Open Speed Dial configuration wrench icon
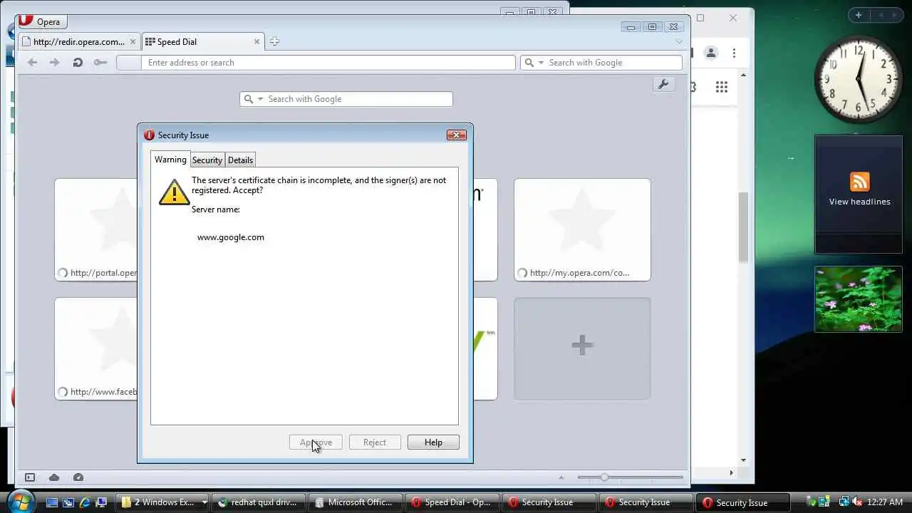This screenshot has height=513, width=912. click(663, 85)
